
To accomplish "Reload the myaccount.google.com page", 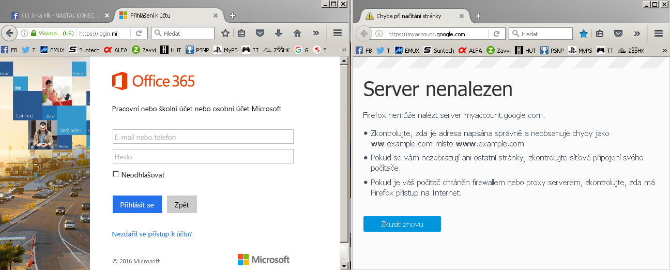I will pyautogui.click(x=496, y=33).
